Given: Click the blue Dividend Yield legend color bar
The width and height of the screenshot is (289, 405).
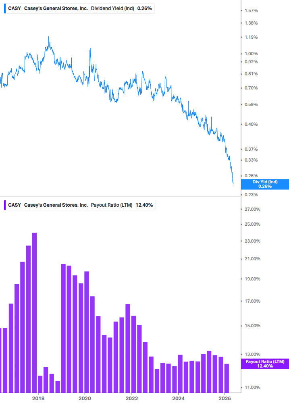Looking at the screenshot, I should pyautogui.click(x=5, y=8).
